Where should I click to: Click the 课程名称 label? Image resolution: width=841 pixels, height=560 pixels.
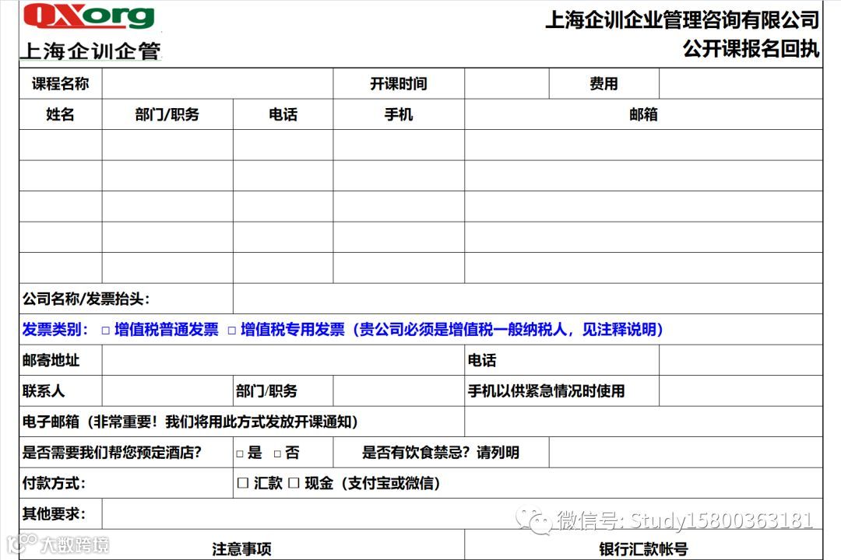pos(60,83)
